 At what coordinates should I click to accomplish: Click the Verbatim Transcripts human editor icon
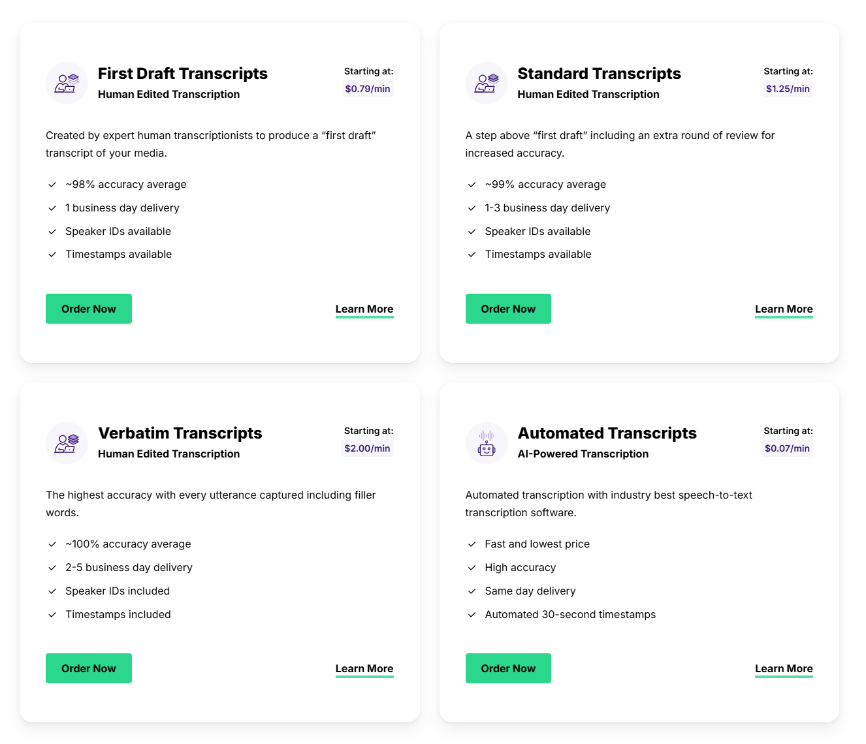67,443
